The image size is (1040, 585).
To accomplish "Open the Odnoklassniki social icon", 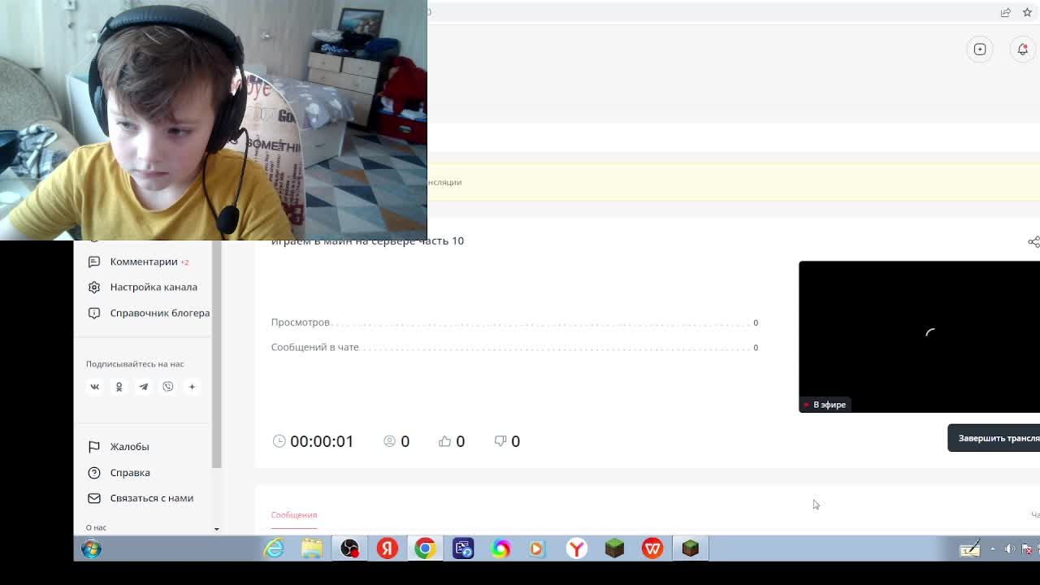I will point(119,387).
